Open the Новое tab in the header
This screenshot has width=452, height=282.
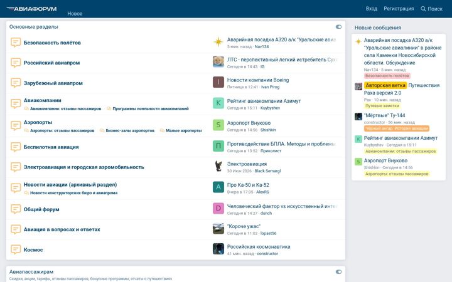click(75, 14)
